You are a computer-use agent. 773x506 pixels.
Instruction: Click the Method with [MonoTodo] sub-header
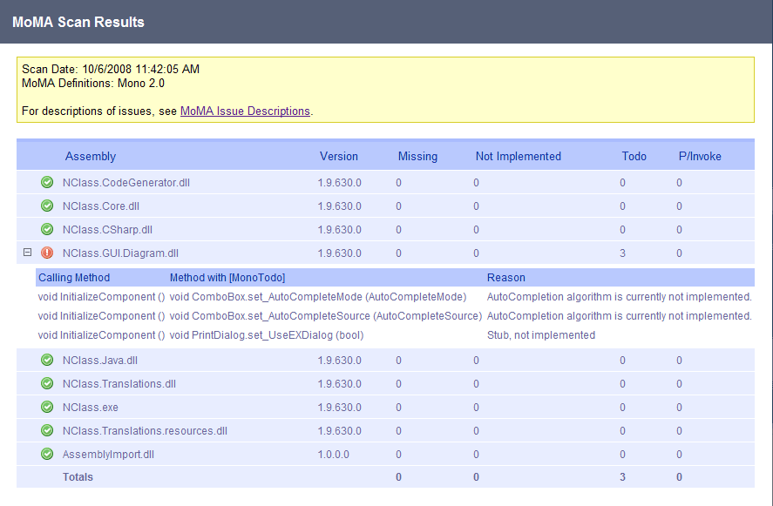(x=227, y=278)
